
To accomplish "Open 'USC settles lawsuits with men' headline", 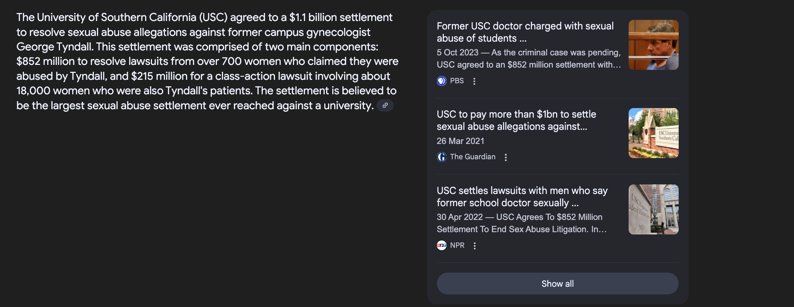I will 522,197.
